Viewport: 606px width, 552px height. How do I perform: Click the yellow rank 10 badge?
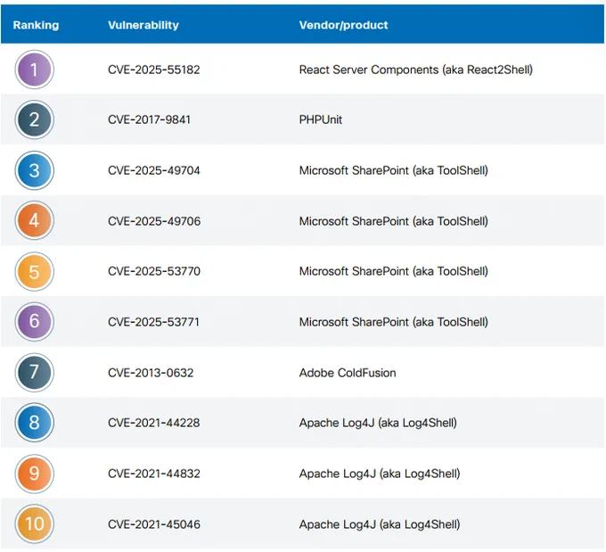35,524
